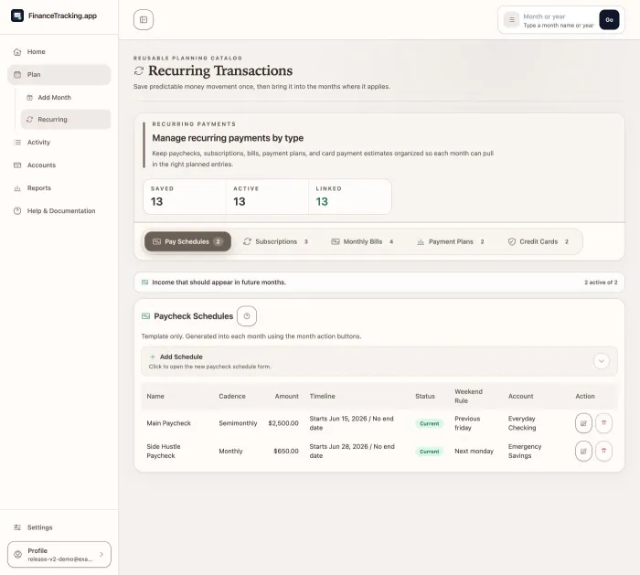The image size is (640, 575).
Task: Click the Activity list icon
Action: click(x=17, y=143)
